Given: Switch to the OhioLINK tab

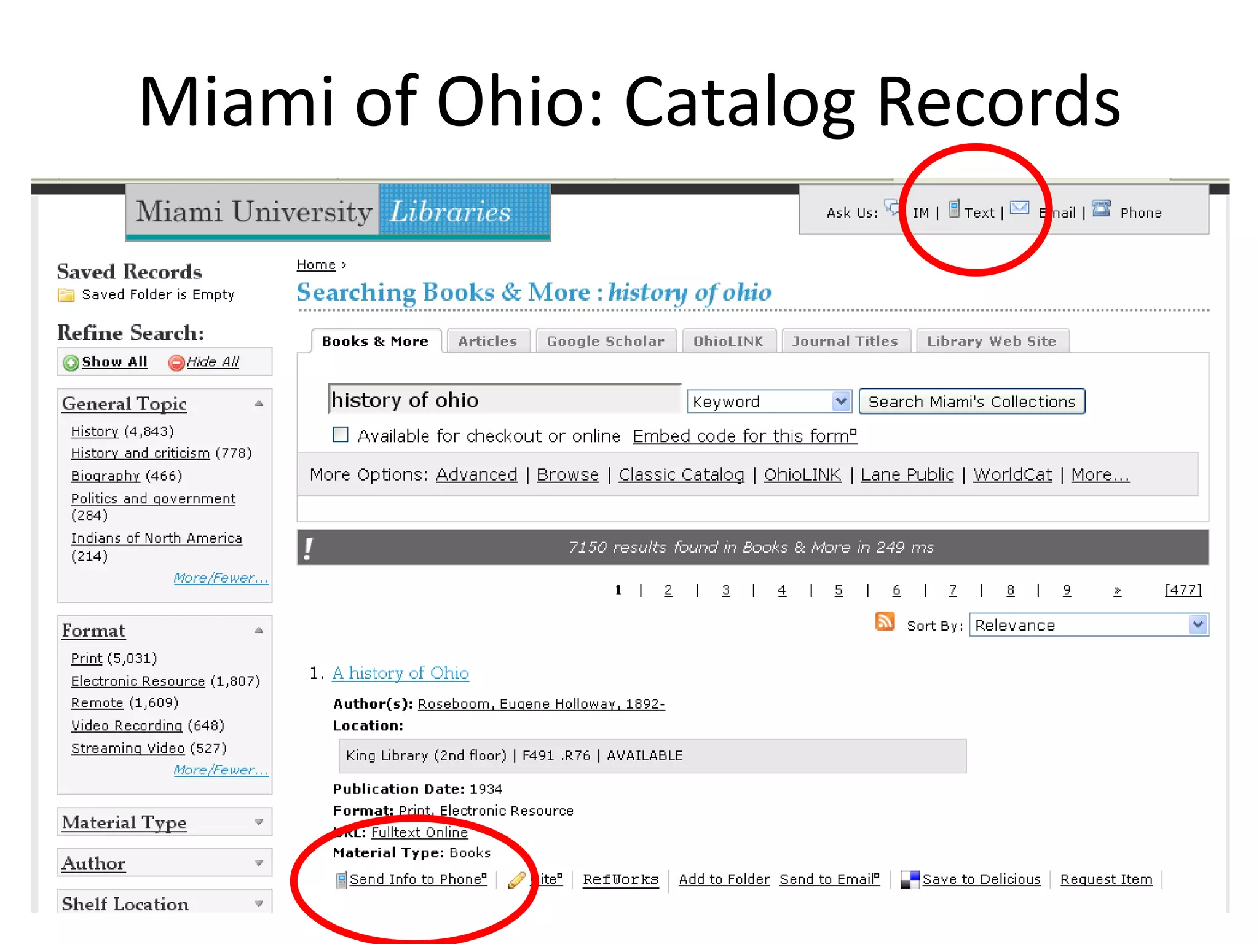Looking at the screenshot, I should point(728,341).
